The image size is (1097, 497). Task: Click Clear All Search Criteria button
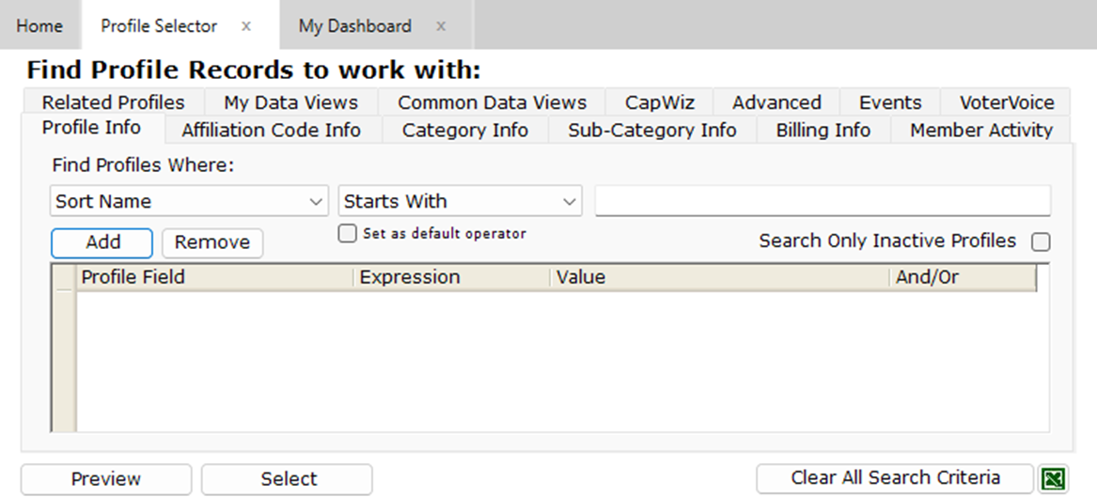click(x=895, y=478)
